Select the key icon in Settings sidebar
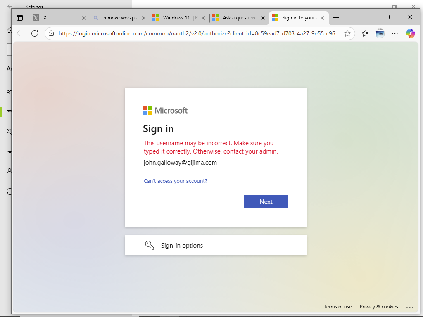Screen dimensions: 423x317 [9, 132]
